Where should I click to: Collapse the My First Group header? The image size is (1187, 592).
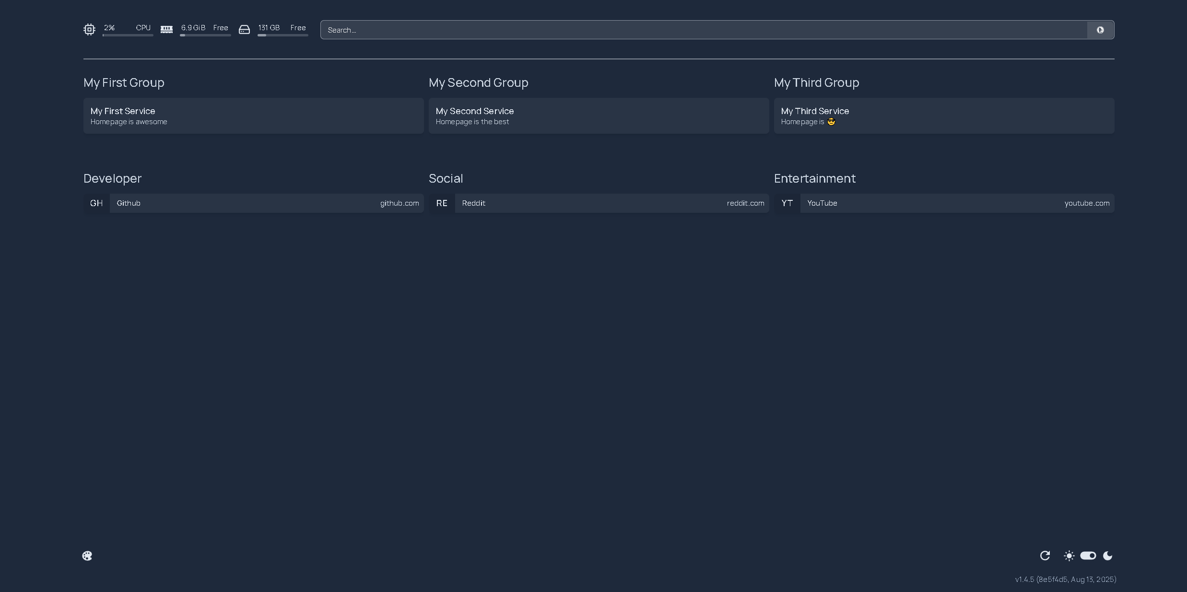pos(124,82)
